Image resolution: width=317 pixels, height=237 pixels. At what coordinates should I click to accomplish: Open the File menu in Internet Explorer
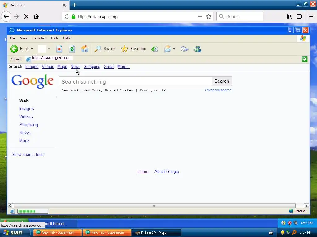pyautogui.click(x=12, y=38)
